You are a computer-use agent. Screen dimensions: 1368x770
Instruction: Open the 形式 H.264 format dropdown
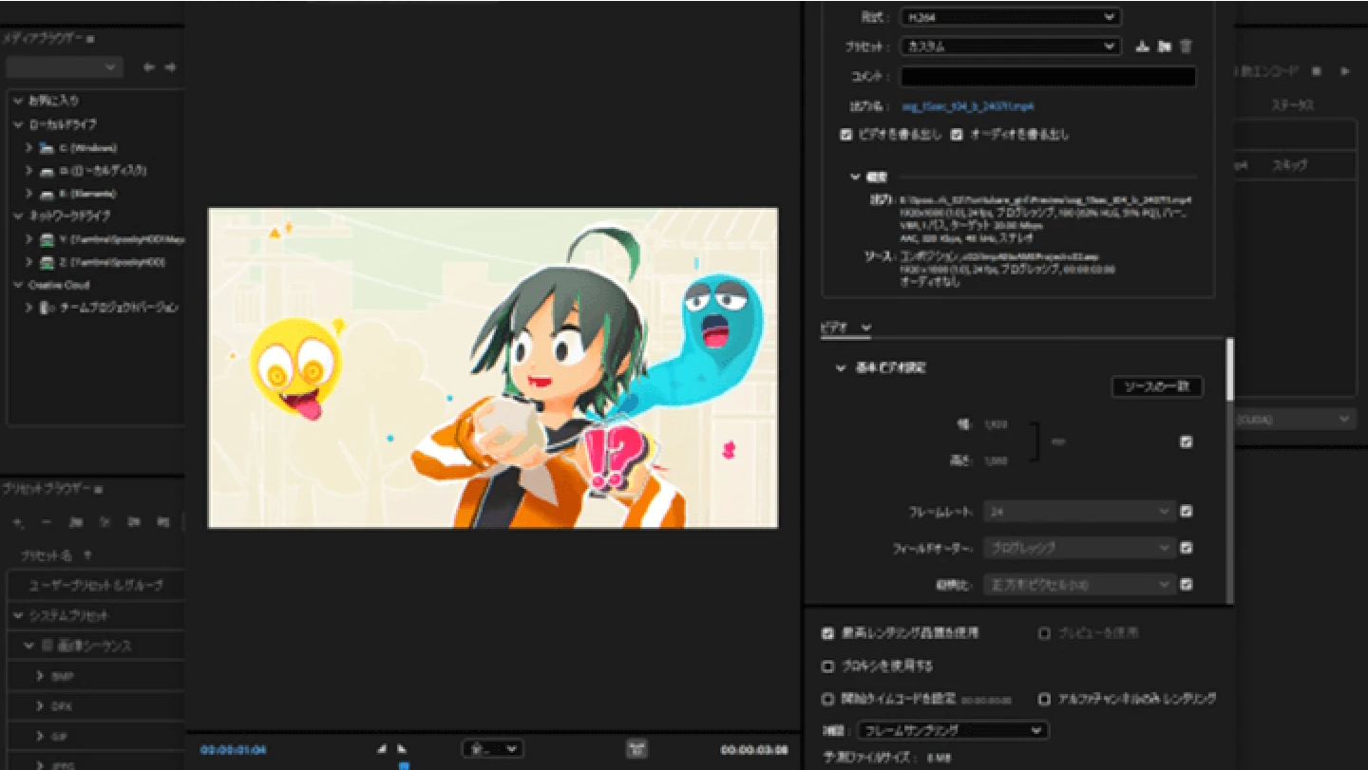pos(1011,17)
